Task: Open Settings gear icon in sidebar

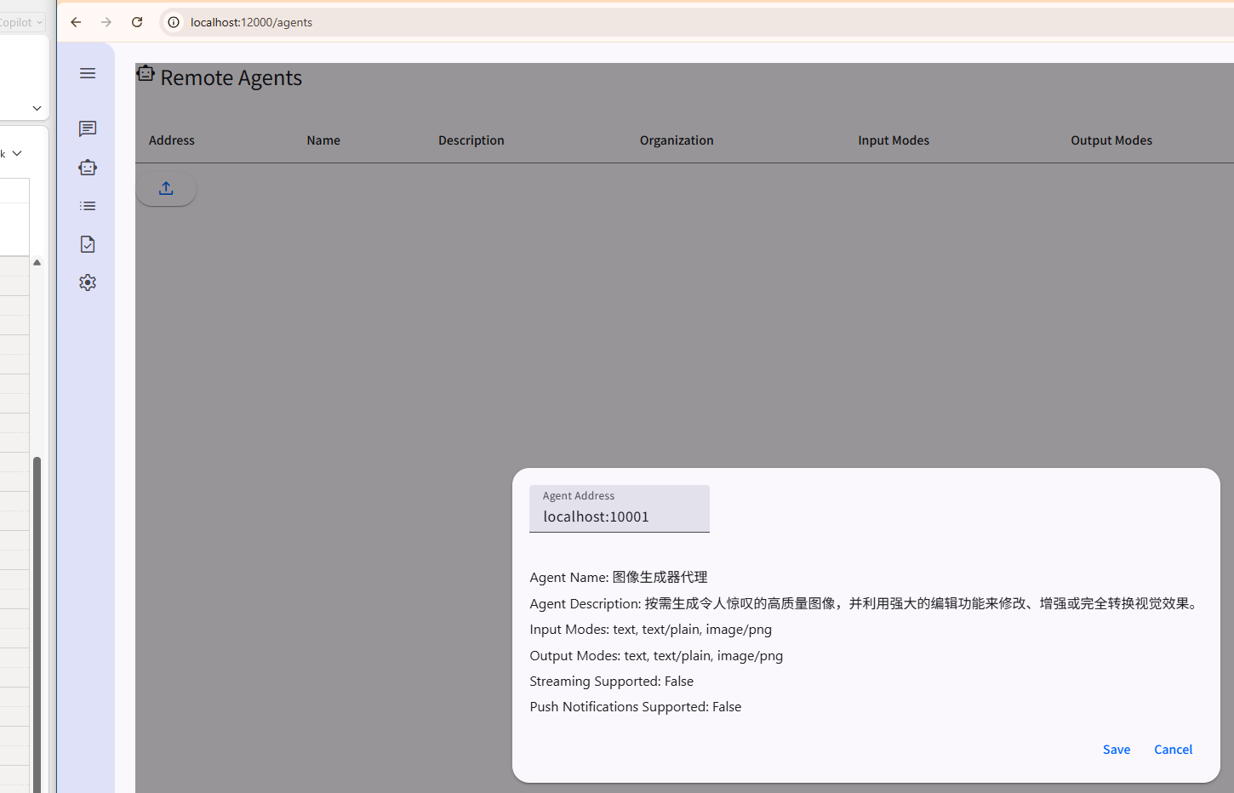Action: click(88, 282)
